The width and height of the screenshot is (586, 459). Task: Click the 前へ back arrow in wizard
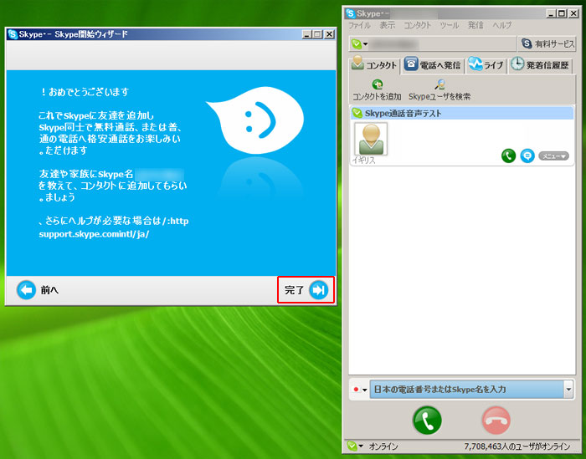(x=26, y=290)
